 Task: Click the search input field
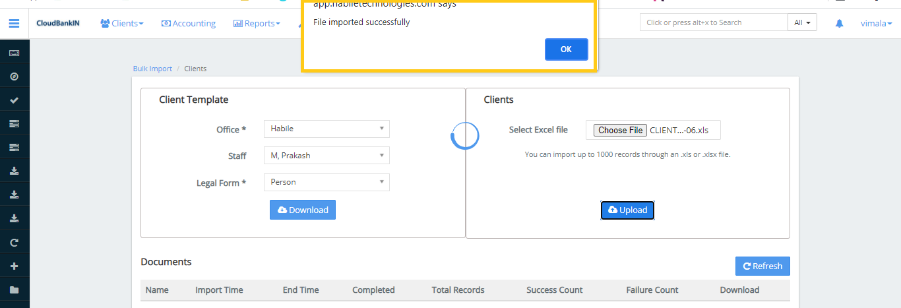713,22
